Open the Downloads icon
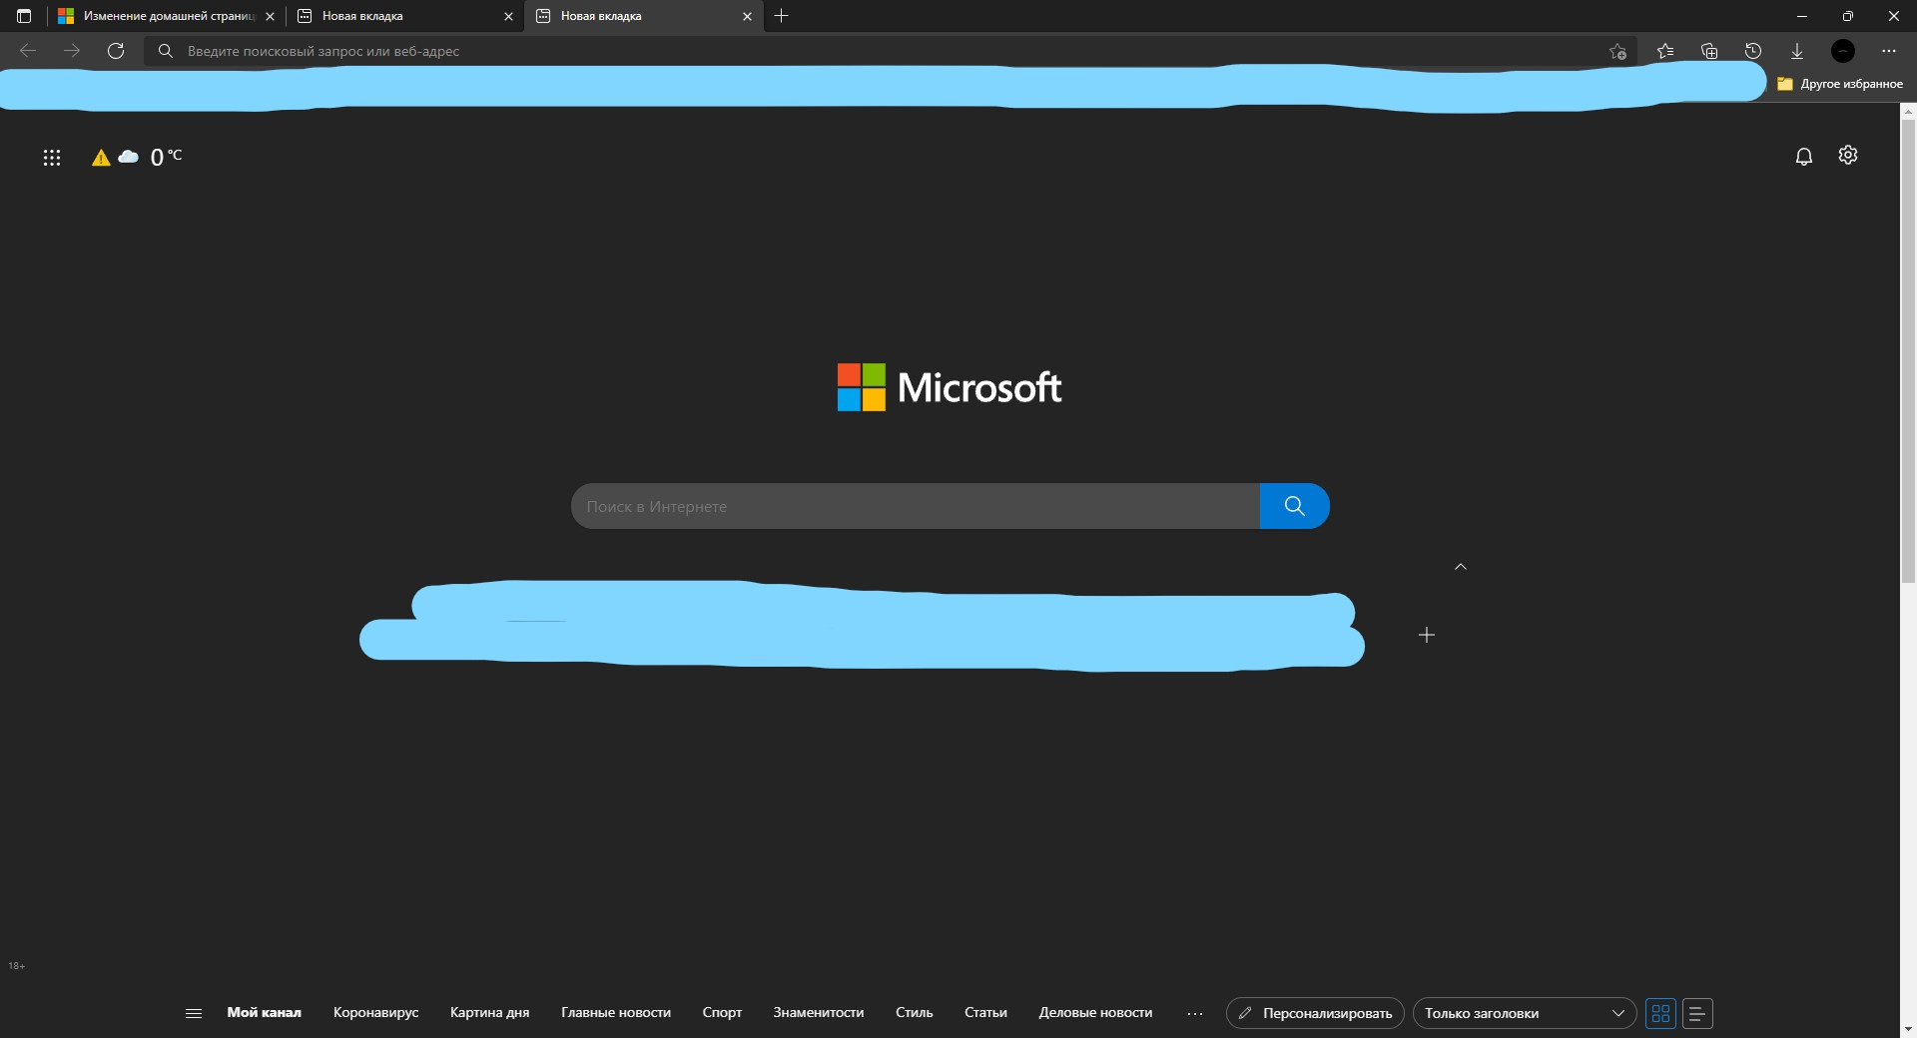 pos(1797,51)
